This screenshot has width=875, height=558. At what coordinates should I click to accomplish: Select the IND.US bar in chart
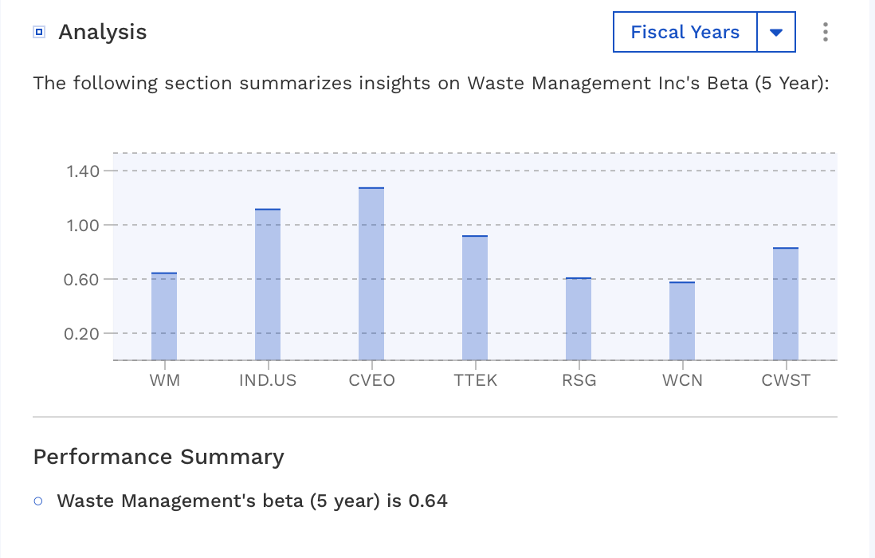(x=268, y=285)
